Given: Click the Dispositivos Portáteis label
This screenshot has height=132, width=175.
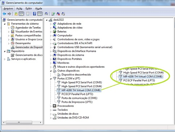Looking at the screenshot, I should (x=70, y=59).
